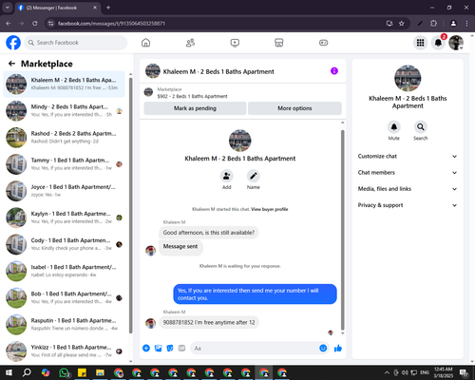Reload the page with the refresh icon

coord(35,23)
